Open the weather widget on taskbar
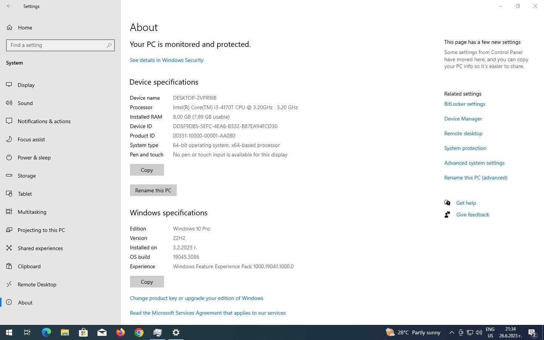Image resolution: width=544 pixels, height=340 pixels. (x=413, y=332)
